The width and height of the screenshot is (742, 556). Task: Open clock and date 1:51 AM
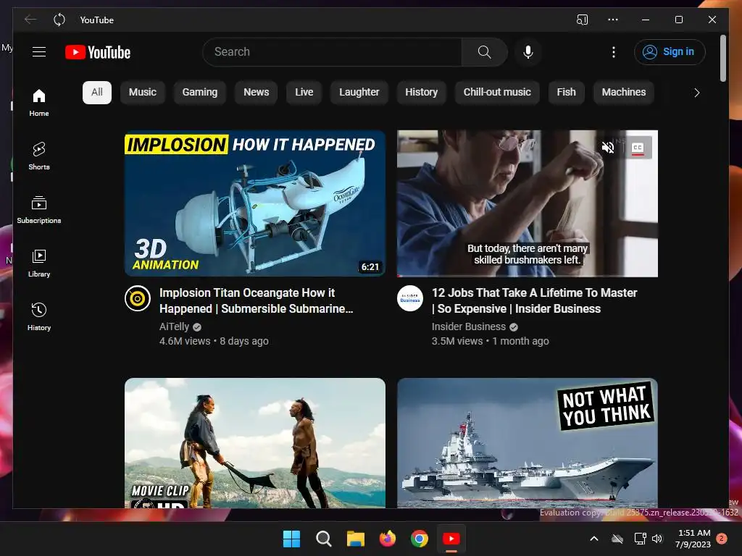pos(693,539)
